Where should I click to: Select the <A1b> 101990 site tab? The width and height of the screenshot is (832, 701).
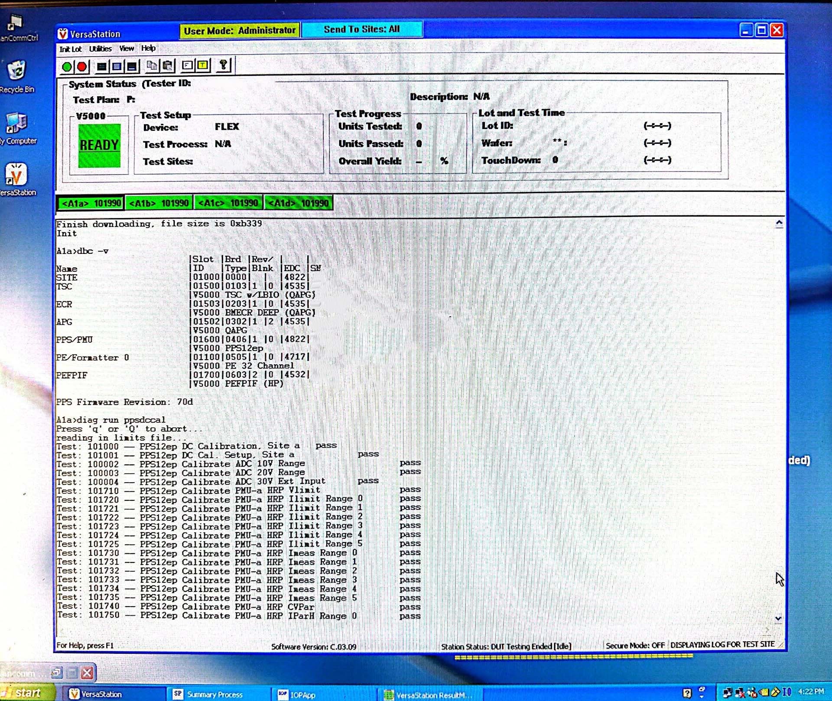[x=159, y=203]
